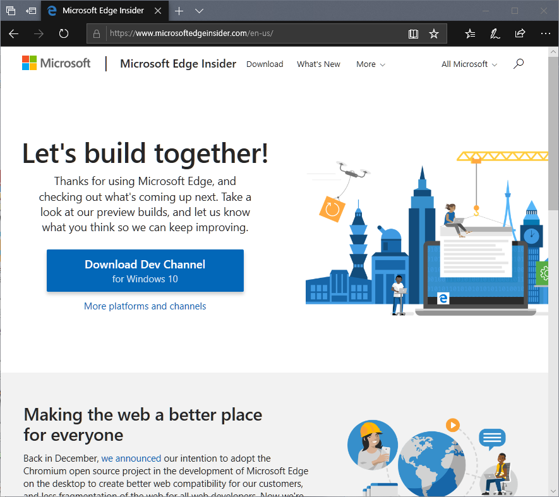This screenshot has width=559, height=497.
Task: Click the scrollbar up arrow
Action: pyautogui.click(x=553, y=52)
